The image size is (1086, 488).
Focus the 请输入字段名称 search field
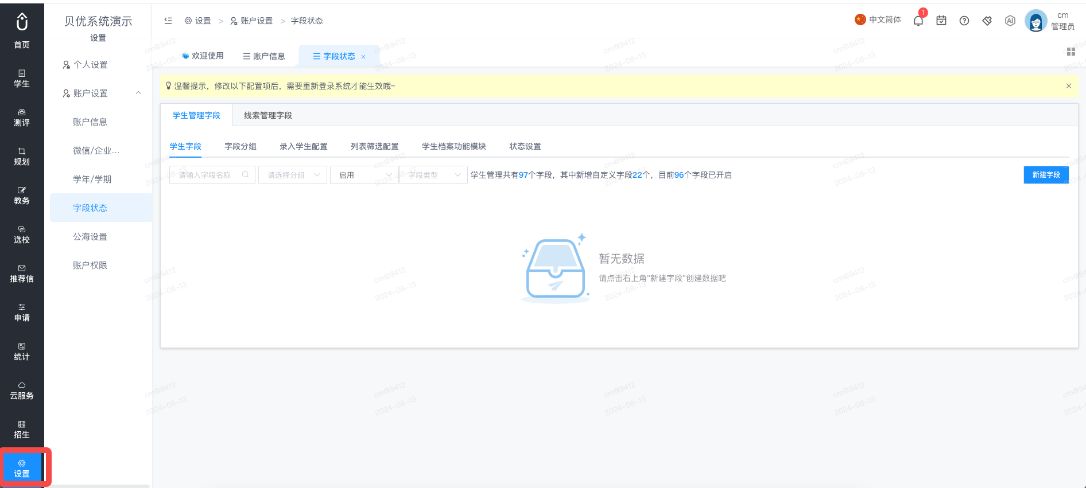click(x=212, y=175)
